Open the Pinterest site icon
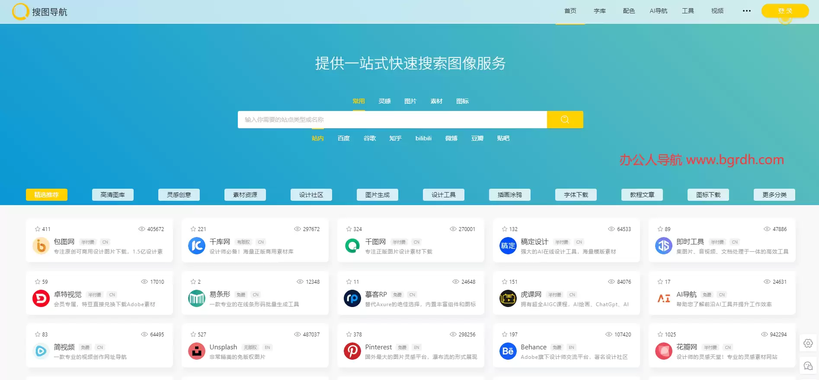819x380 pixels. (352, 351)
